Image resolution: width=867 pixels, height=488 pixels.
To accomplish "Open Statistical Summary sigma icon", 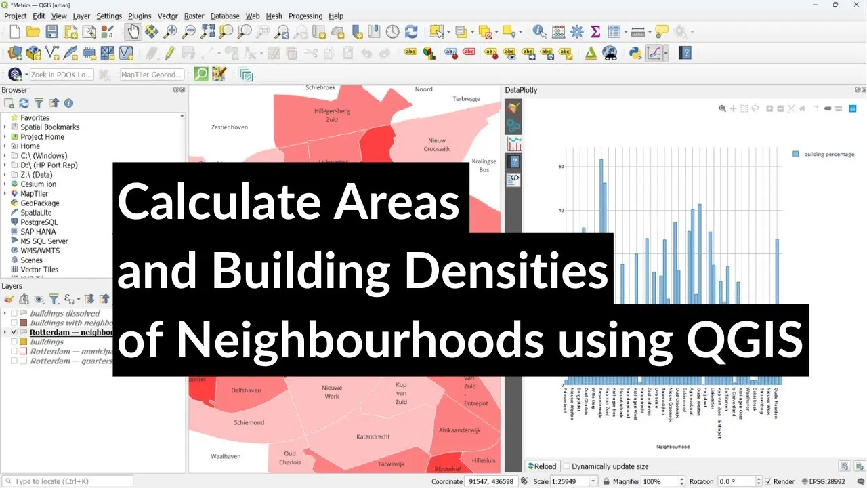I will pyautogui.click(x=595, y=31).
